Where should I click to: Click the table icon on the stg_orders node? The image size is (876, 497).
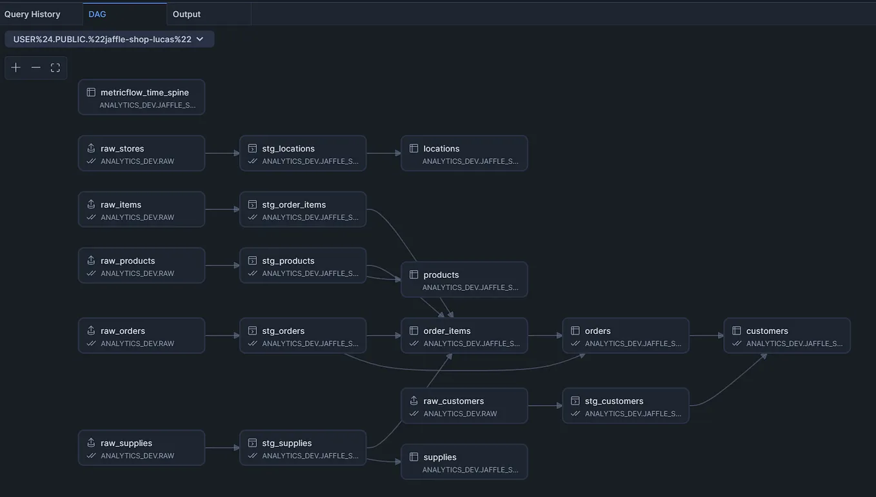pos(252,330)
